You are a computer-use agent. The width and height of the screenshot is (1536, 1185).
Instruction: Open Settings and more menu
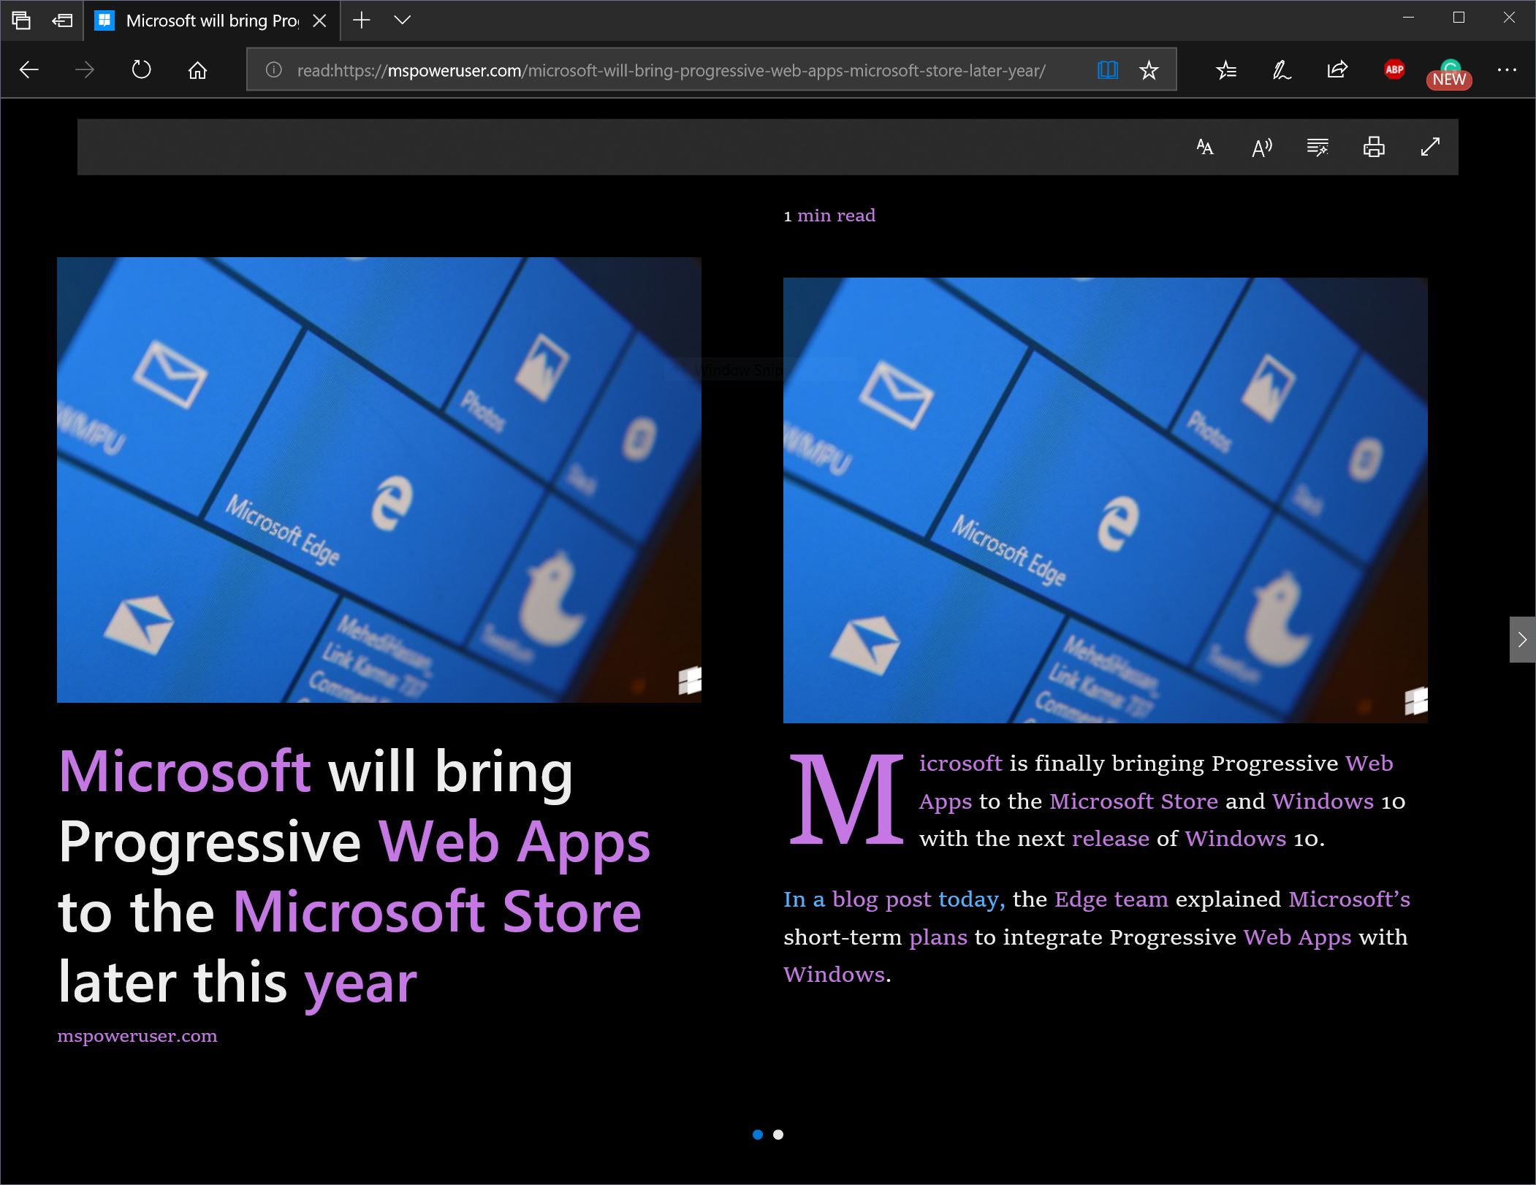pyautogui.click(x=1507, y=70)
